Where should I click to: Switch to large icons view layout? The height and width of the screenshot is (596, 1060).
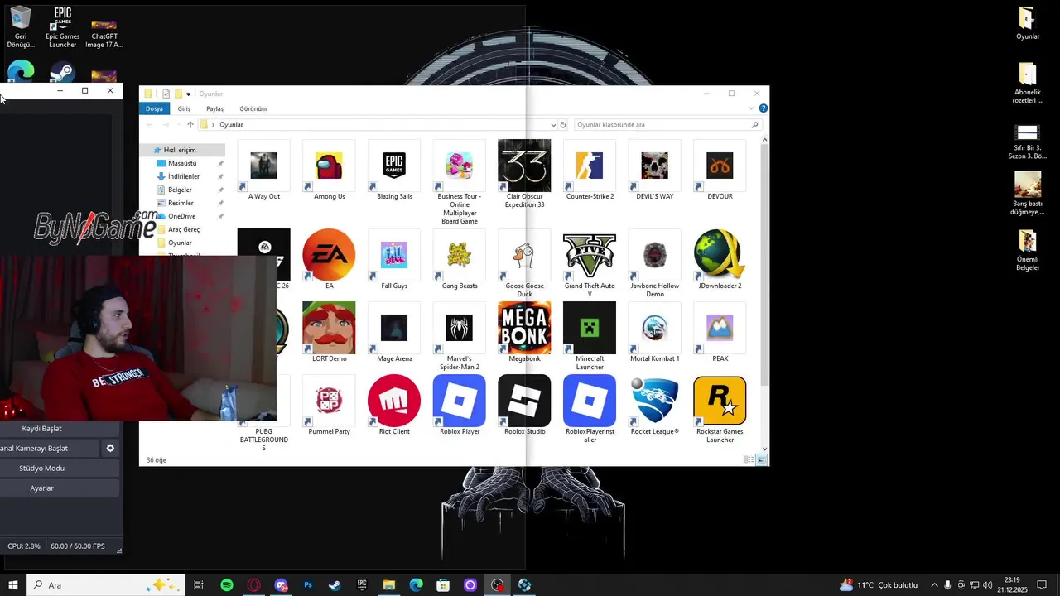pyautogui.click(x=762, y=459)
